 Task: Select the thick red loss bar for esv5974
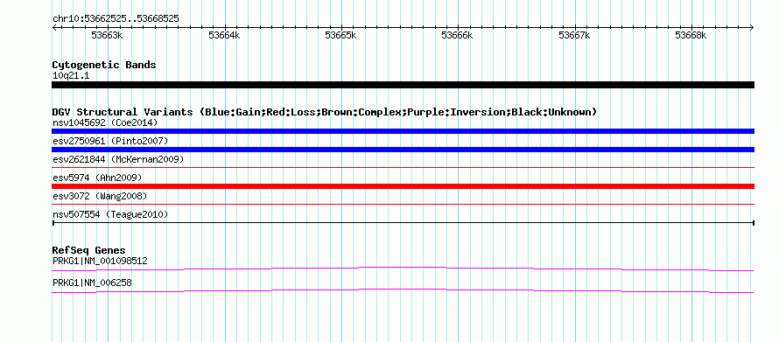click(403, 186)
